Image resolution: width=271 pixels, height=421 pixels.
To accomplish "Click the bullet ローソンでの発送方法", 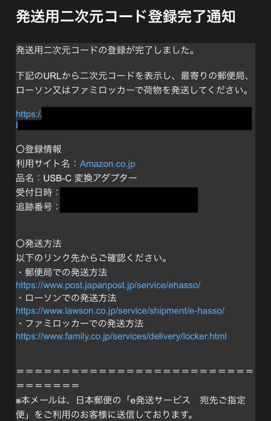I will tap(66, 298).
